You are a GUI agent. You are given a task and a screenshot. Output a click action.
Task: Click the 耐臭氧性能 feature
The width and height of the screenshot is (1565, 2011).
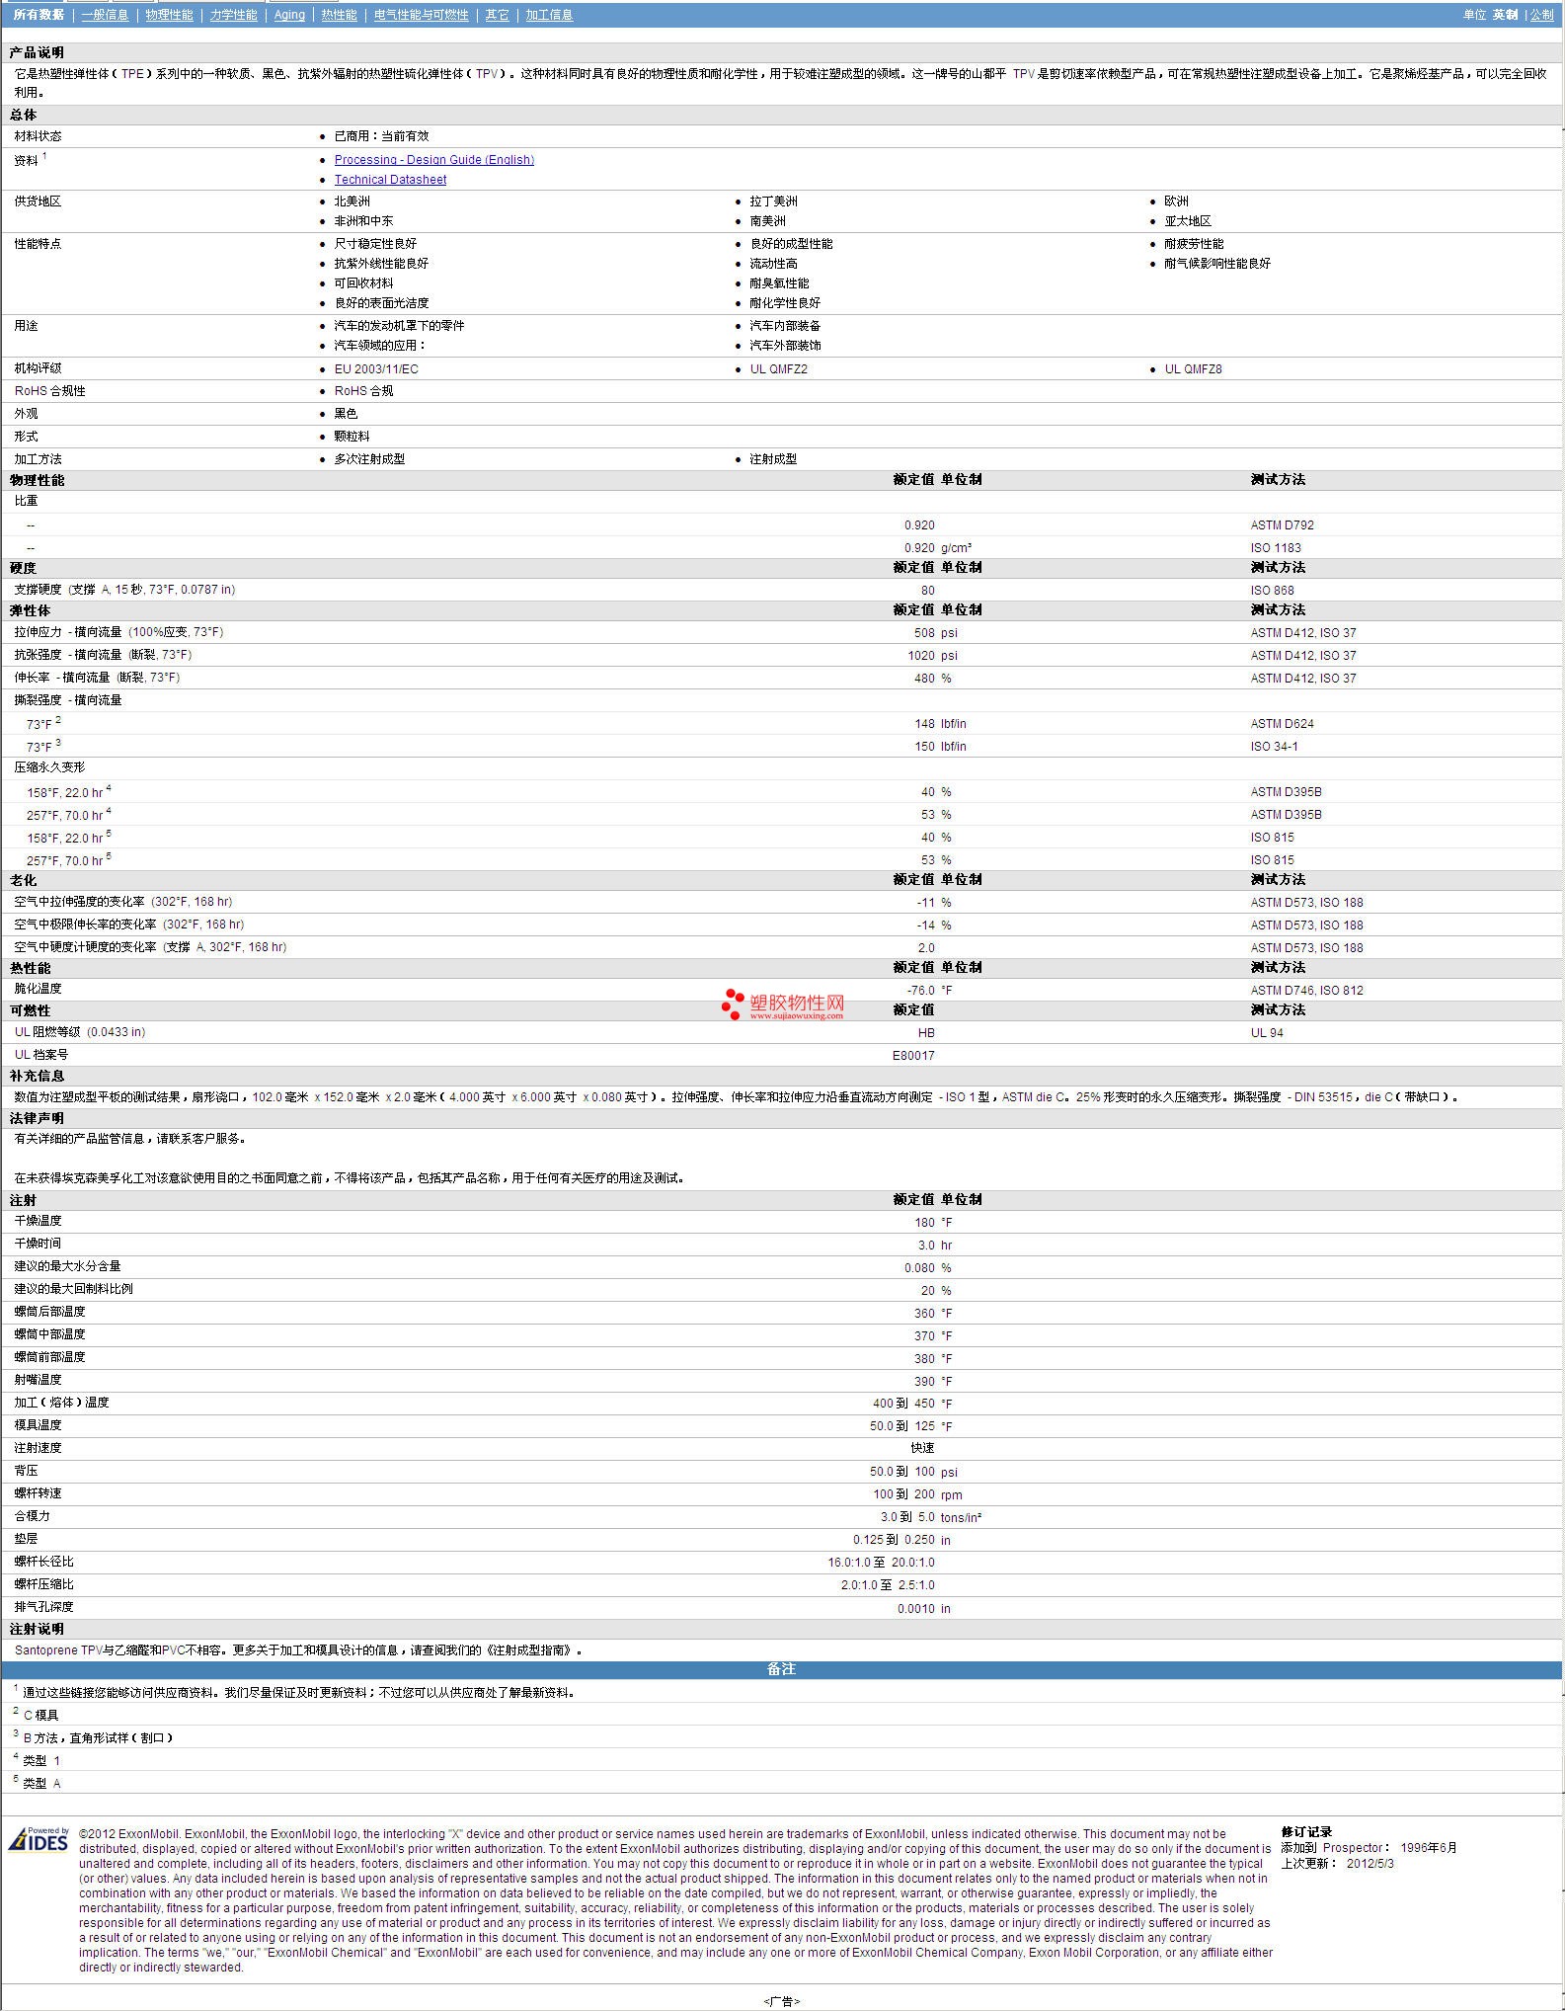[779, 283]
